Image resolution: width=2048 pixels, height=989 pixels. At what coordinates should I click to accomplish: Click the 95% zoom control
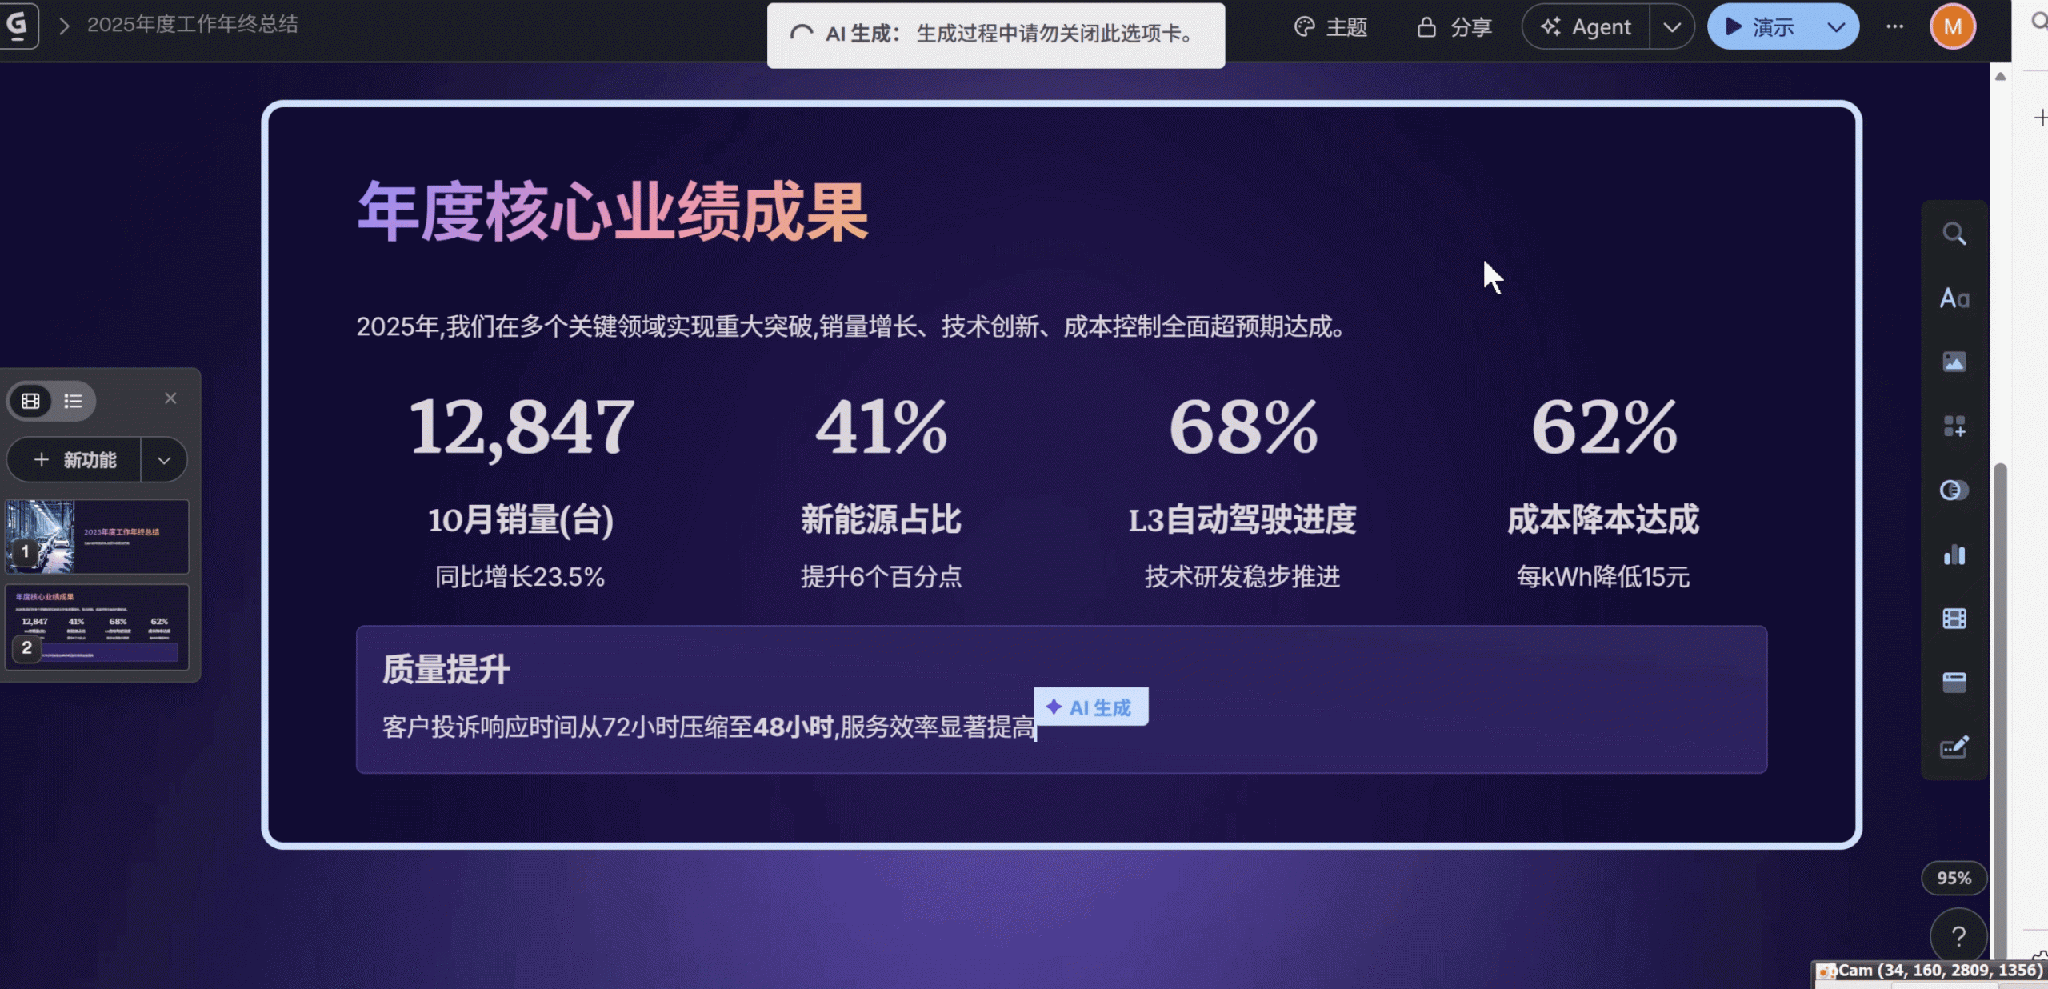click(x=1954, y=878)
